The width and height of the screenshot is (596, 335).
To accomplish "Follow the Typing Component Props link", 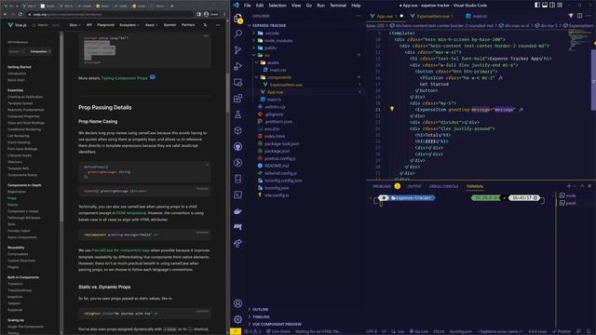I will coord(124,78).
